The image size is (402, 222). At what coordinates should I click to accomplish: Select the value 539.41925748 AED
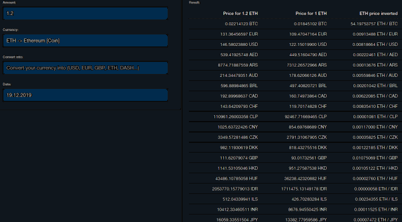(239, 55)
